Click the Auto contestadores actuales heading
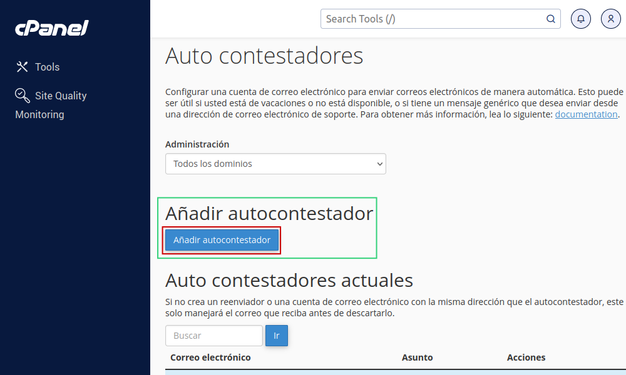626x375 pixels. pos(289,279)
